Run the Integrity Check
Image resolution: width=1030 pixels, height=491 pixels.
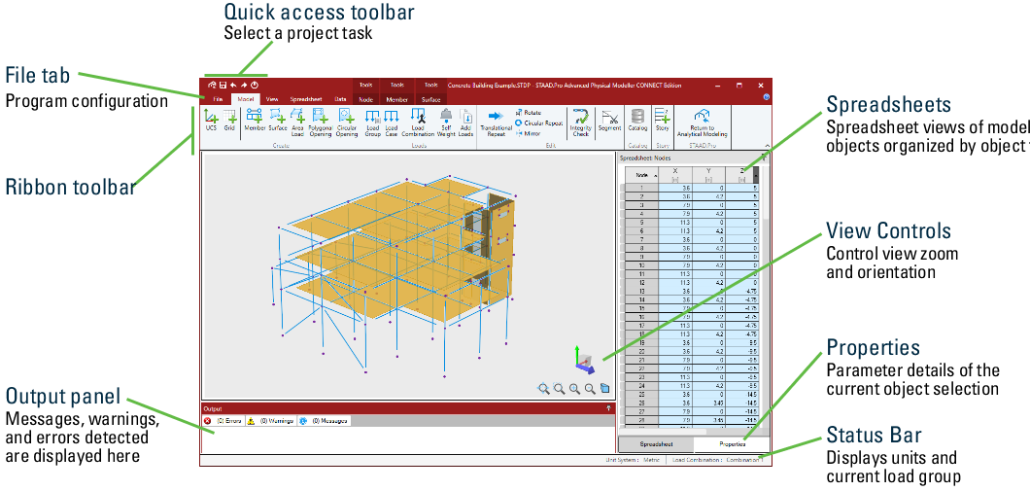coord(581,123)
